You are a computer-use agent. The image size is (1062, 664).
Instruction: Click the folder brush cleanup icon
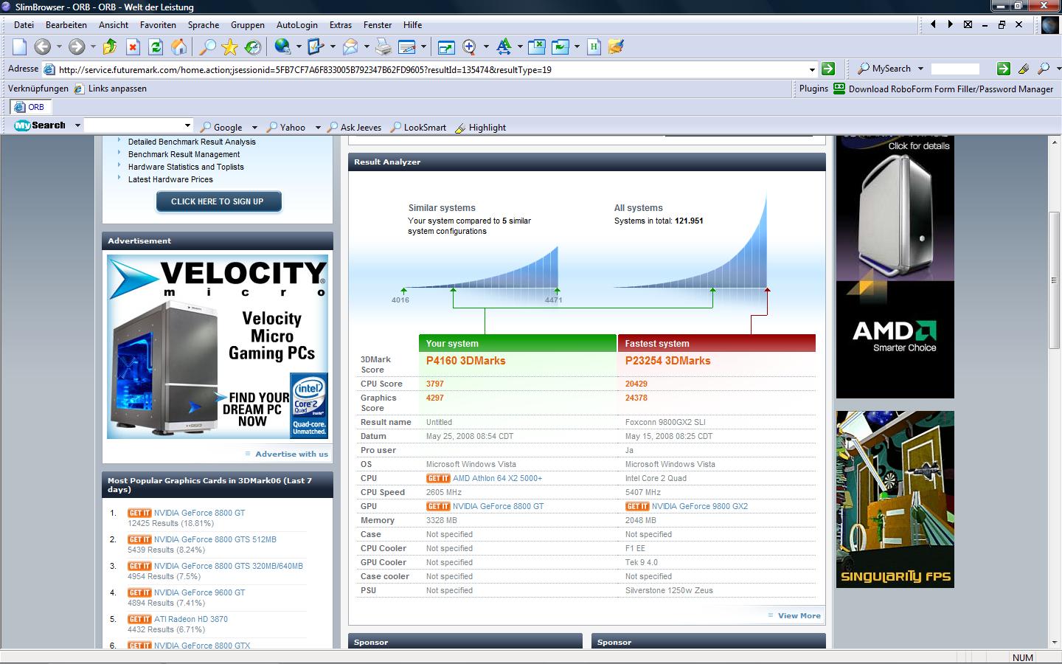(616, 46)
